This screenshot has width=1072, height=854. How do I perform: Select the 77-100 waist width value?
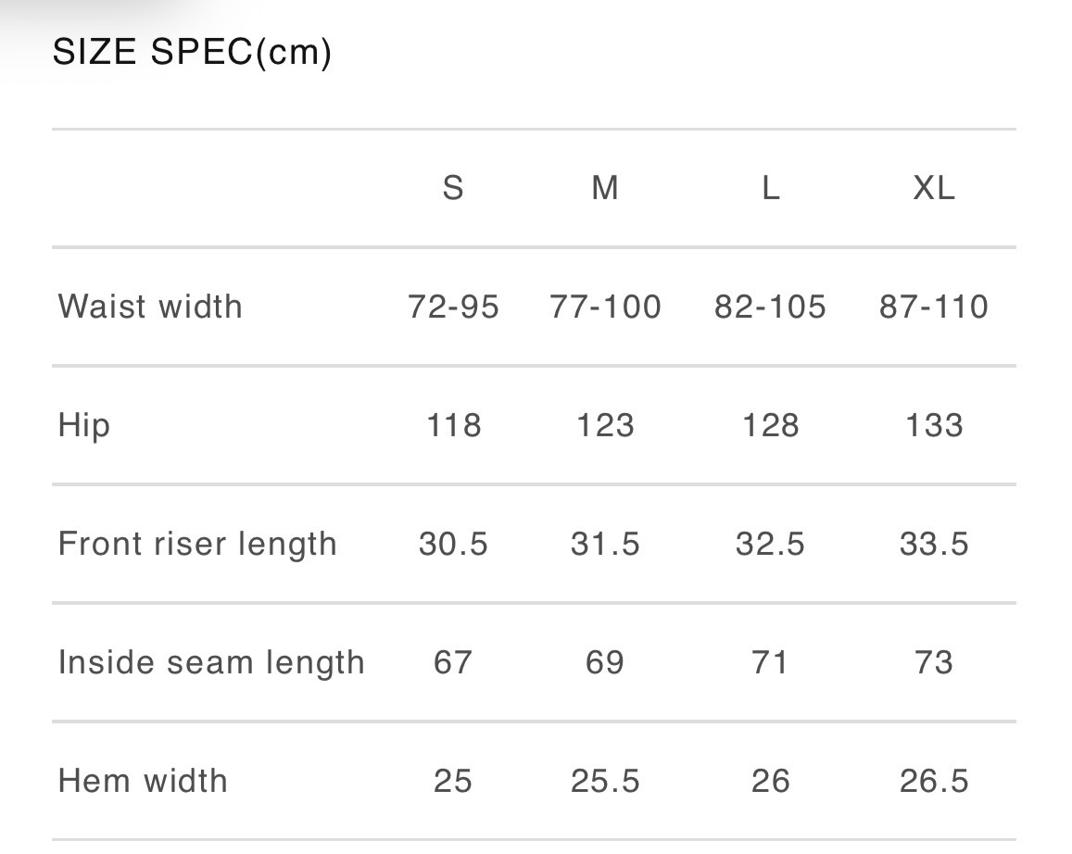click(x=605, y=307)
